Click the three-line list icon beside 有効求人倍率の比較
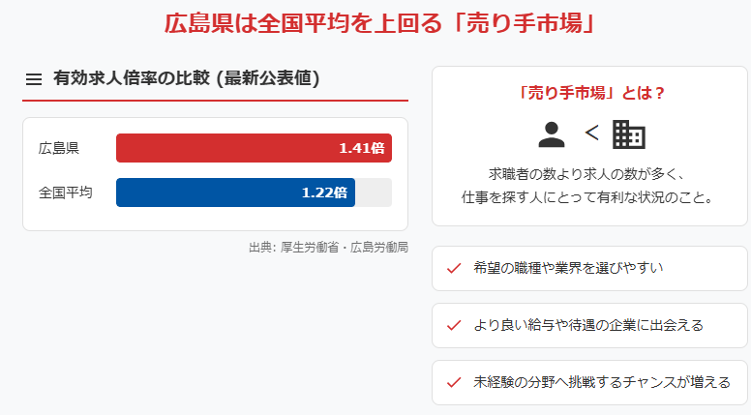Screen dimensions: 751x415 34,79
